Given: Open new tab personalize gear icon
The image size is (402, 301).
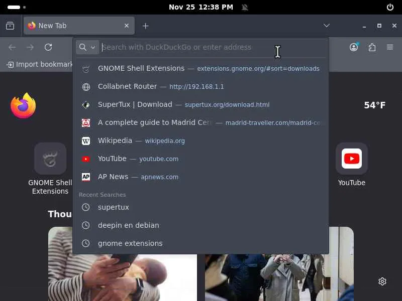Looking at the screenshot, I should coord(382,281).
